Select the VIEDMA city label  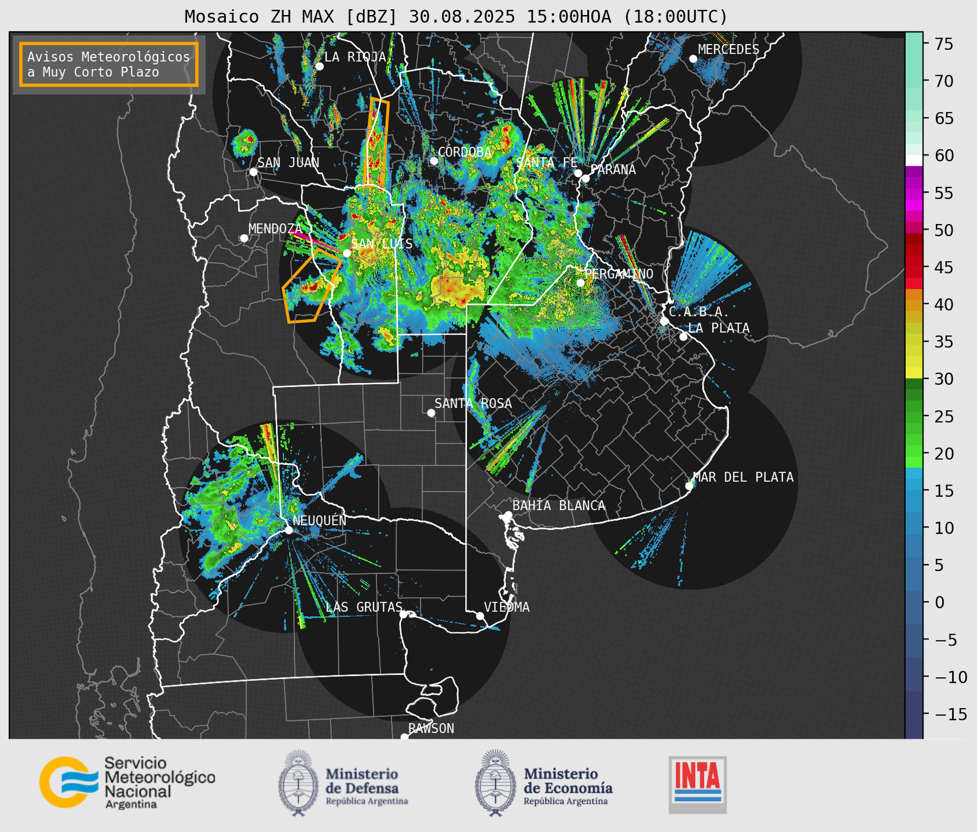[x=507, y=607]
